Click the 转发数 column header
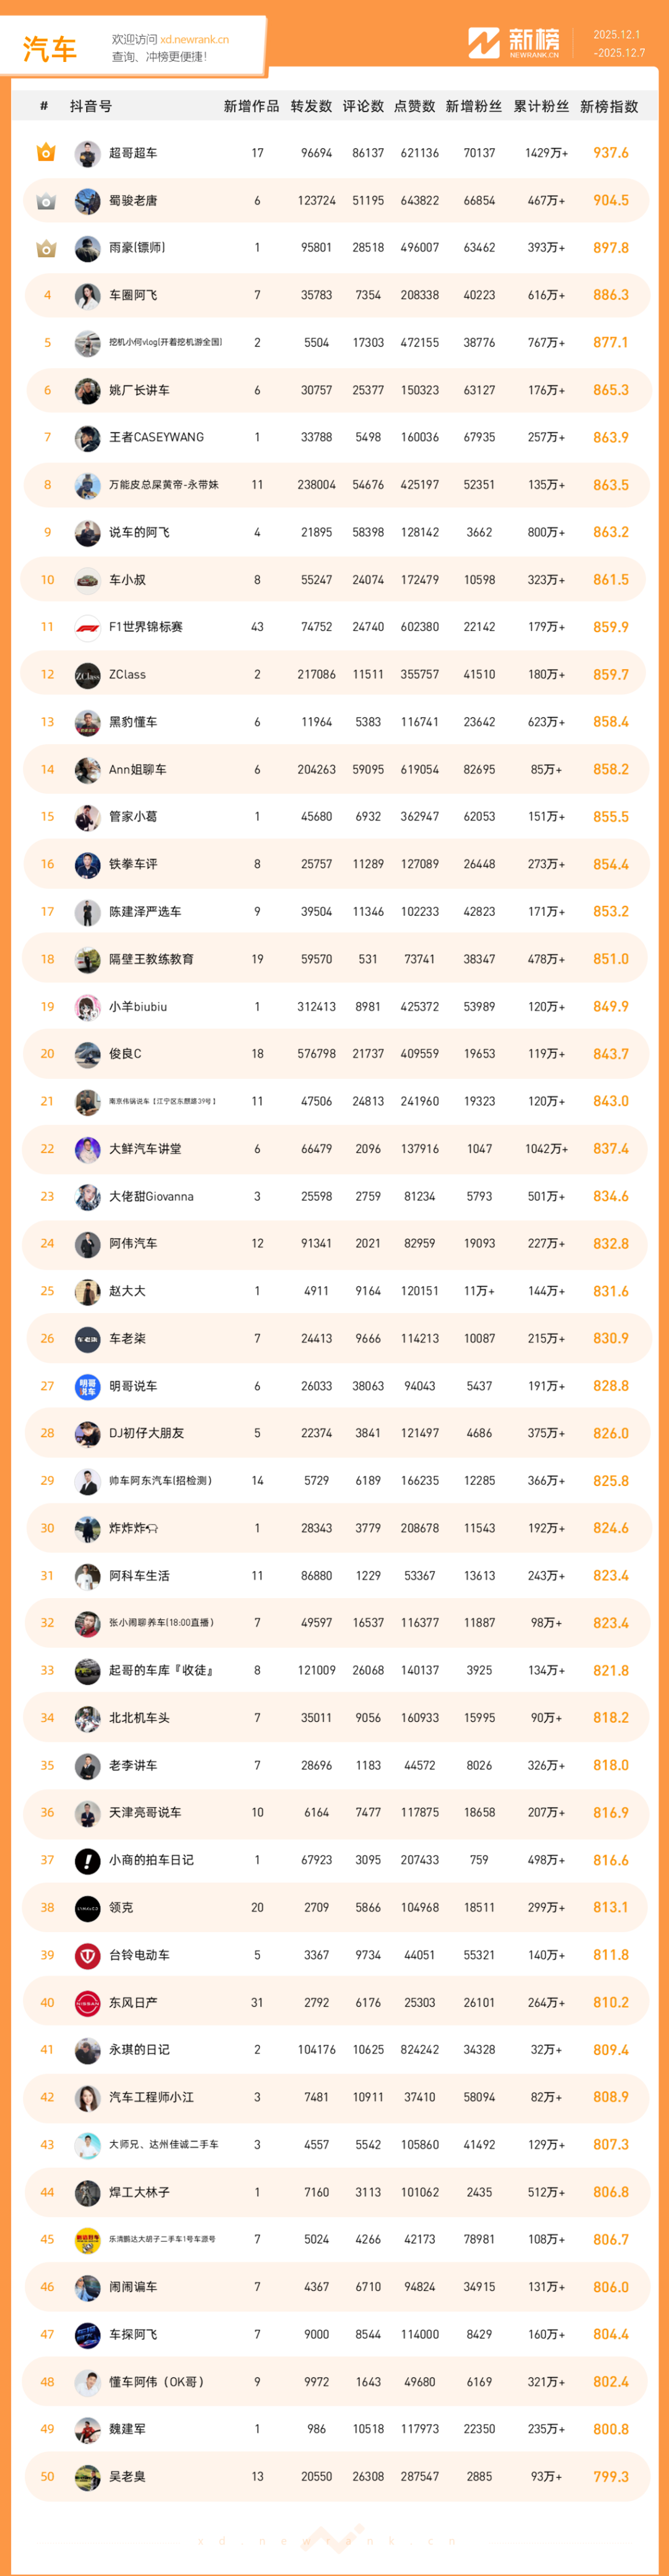Viewport: 669px width, 2576px height. (311, 107)
